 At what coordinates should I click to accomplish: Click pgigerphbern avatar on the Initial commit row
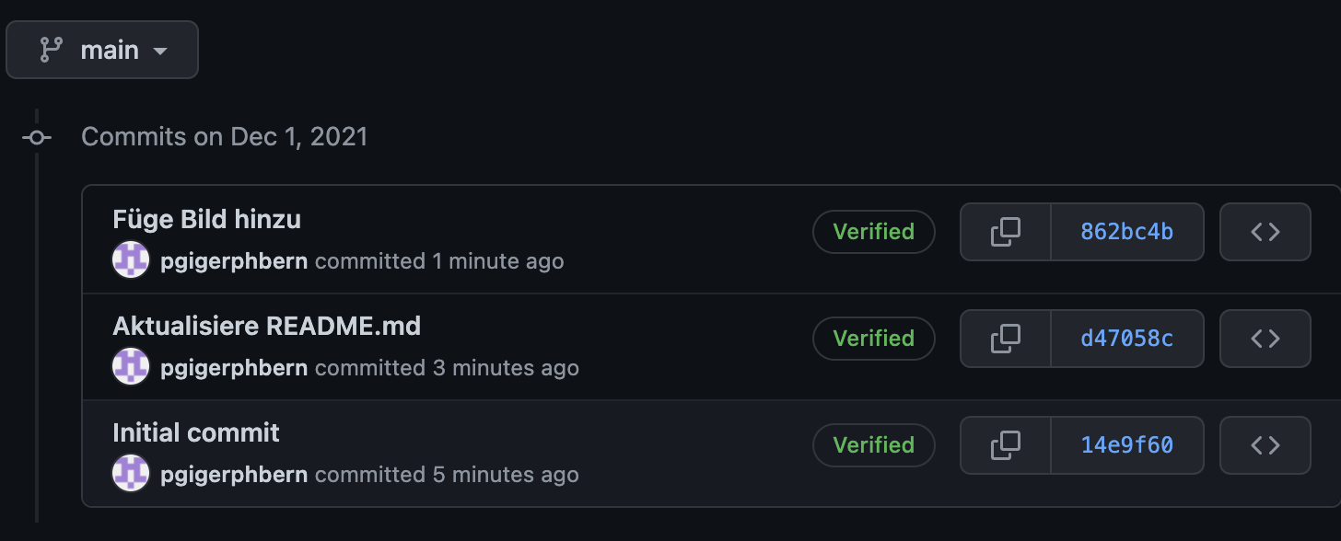[131, 474]
